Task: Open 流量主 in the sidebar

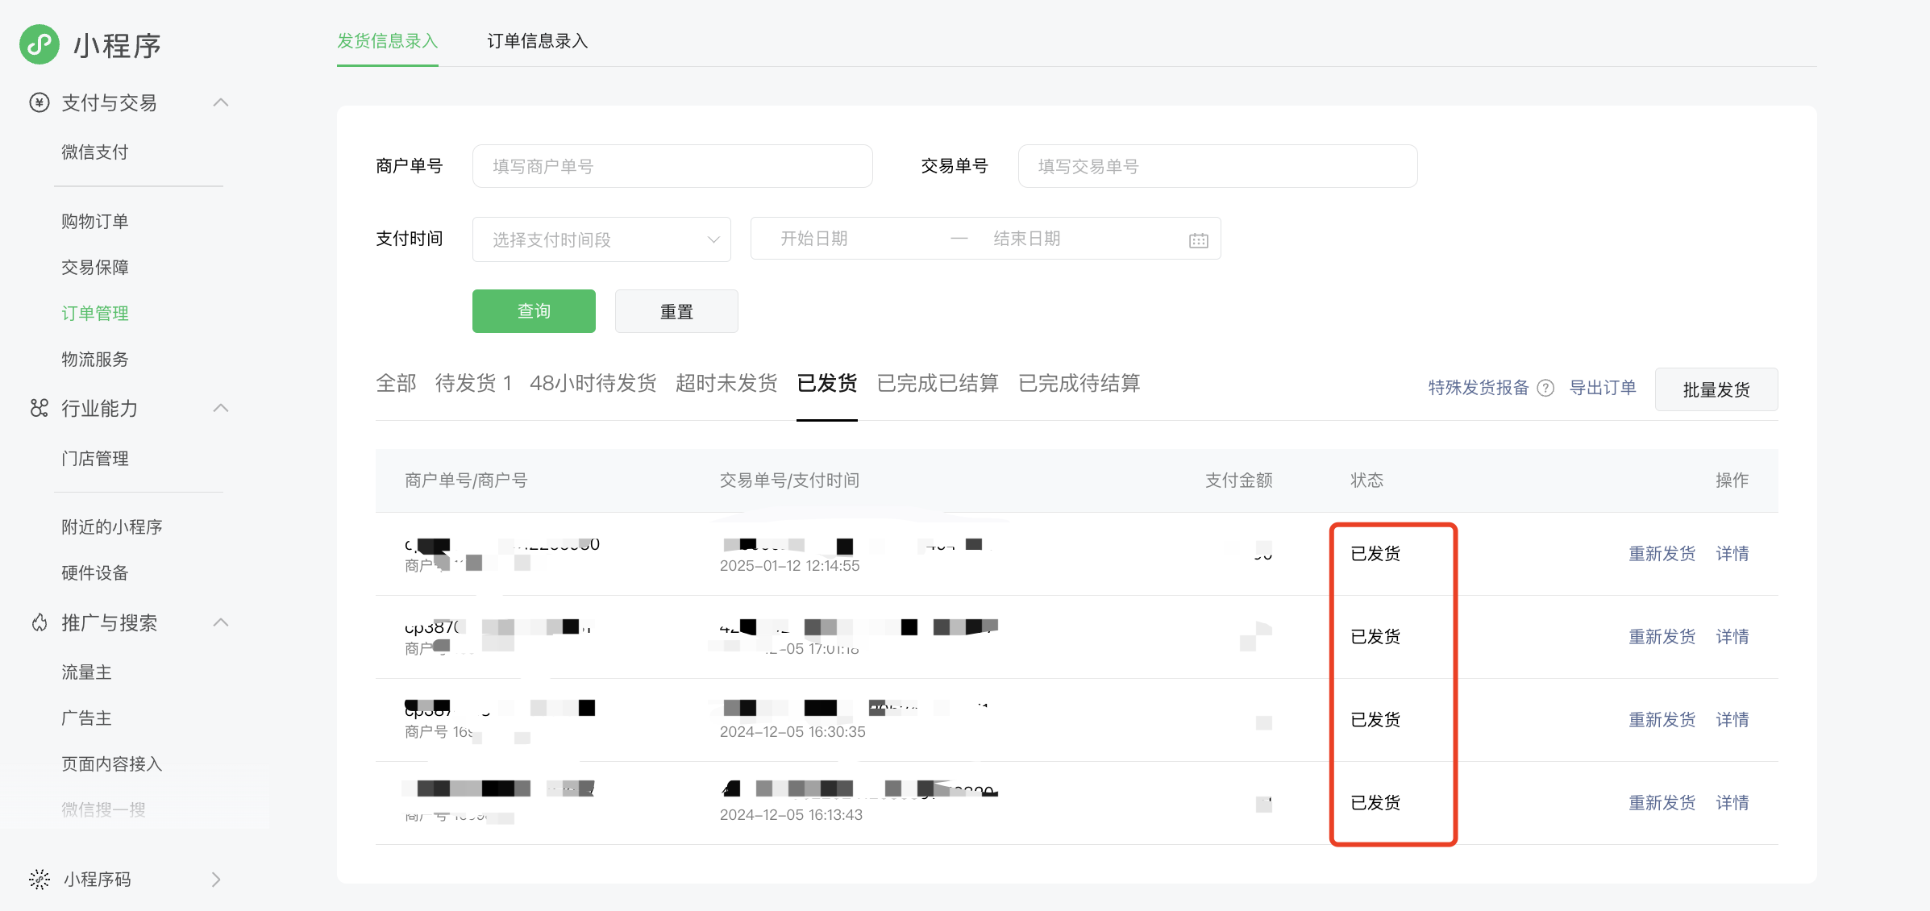Action: pyautogui.click(x=86, y=672)
